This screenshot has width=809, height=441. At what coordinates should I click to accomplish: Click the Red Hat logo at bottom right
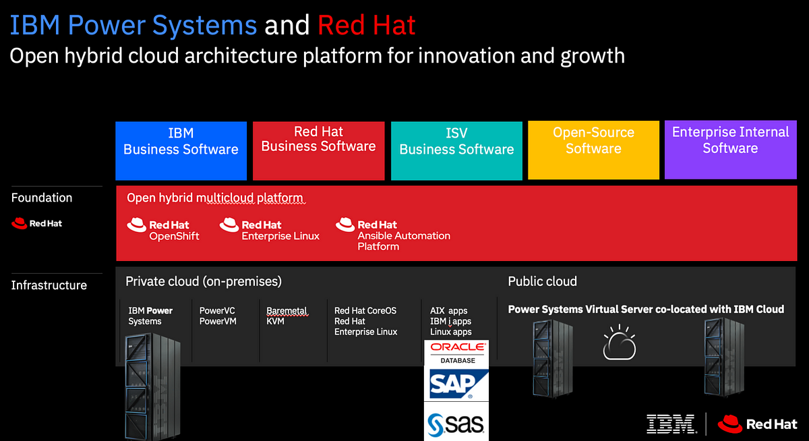pyautogui.click(x=757, y=424)
